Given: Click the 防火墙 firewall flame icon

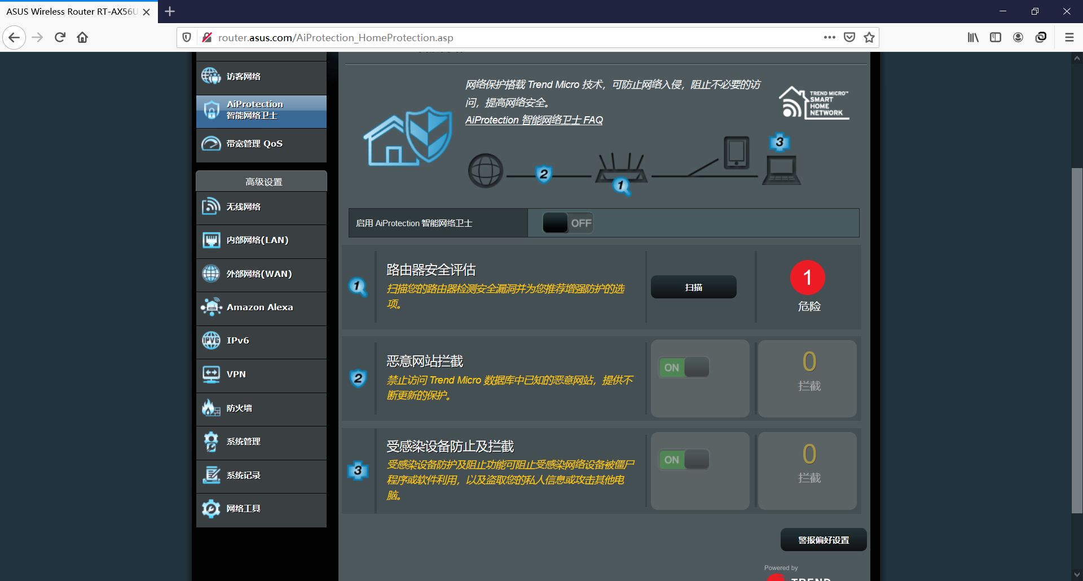Looking at the screenshot, I should [211, 407].
